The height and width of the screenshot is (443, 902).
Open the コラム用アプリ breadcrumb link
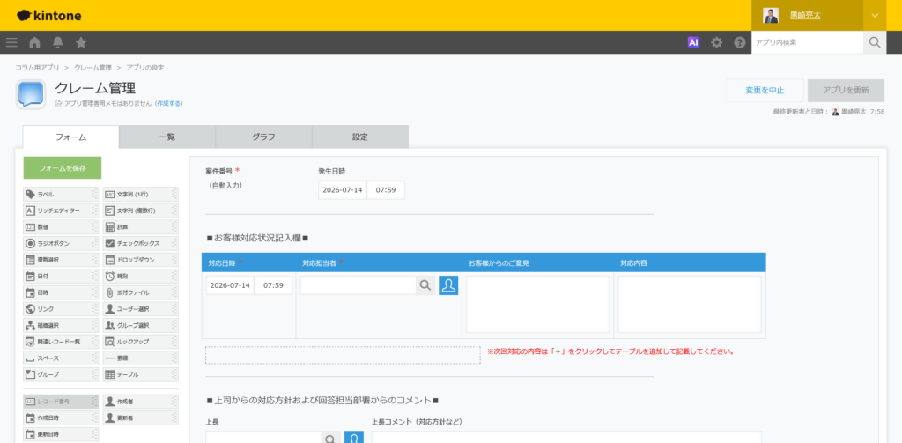pos(37,68)
